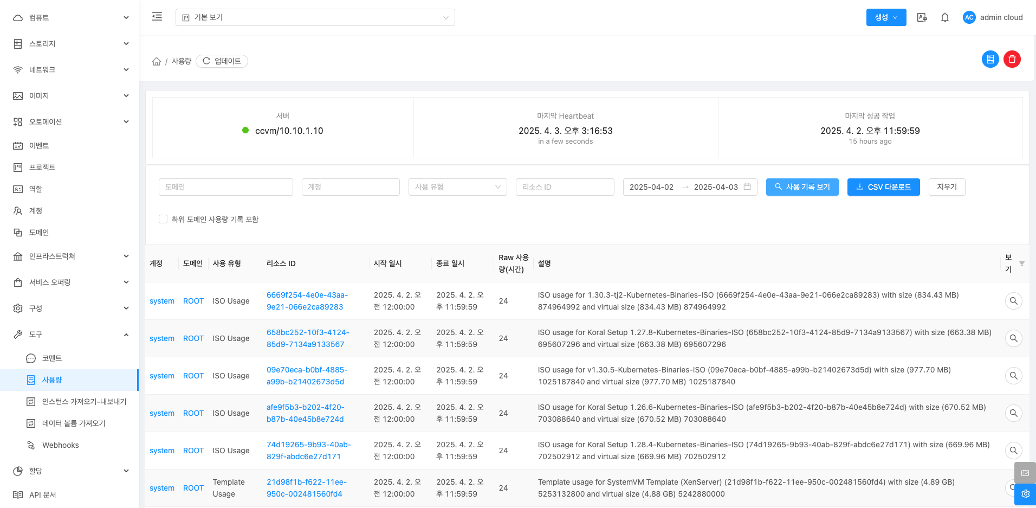Click the red trash icon button
Image resolution: width=1036 pixels, height=508 pixels.
pyautogui.click(x=1012, y=59)
